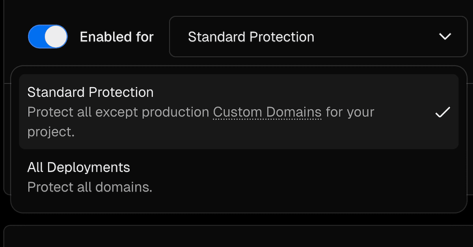
Task: Click the chevron arrow in the protection dropdown
Action: [x=445, y=37]
